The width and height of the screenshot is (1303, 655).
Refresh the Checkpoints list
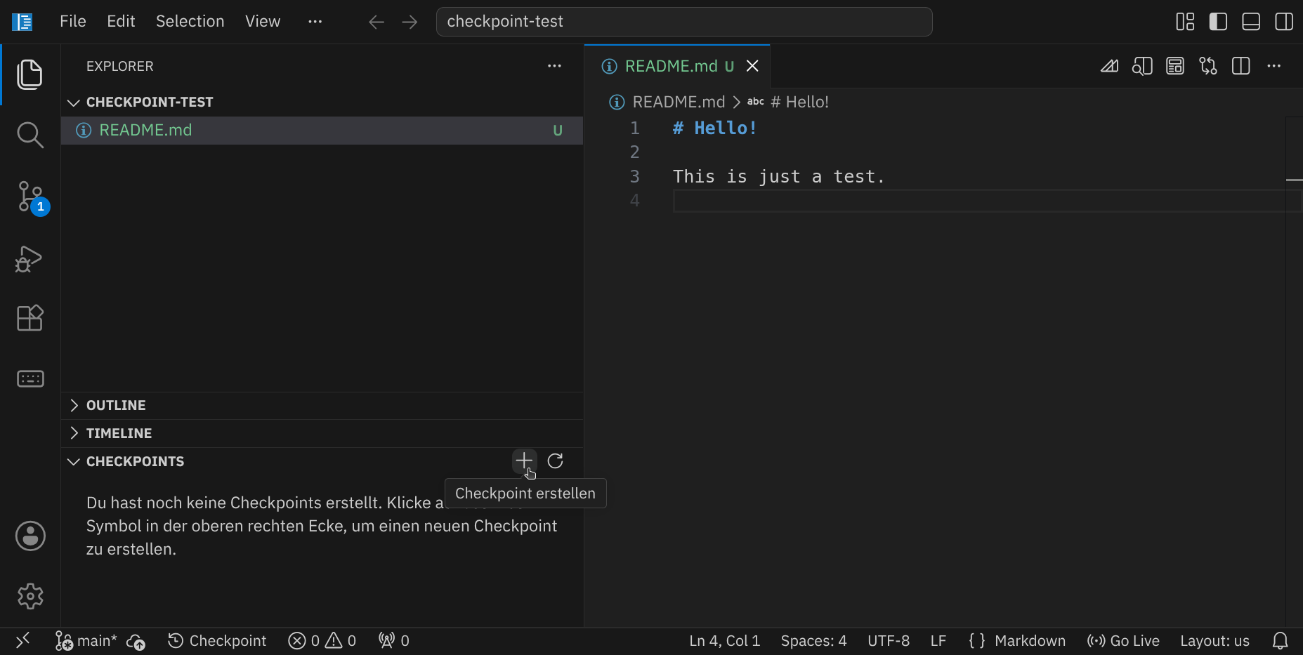556,461
